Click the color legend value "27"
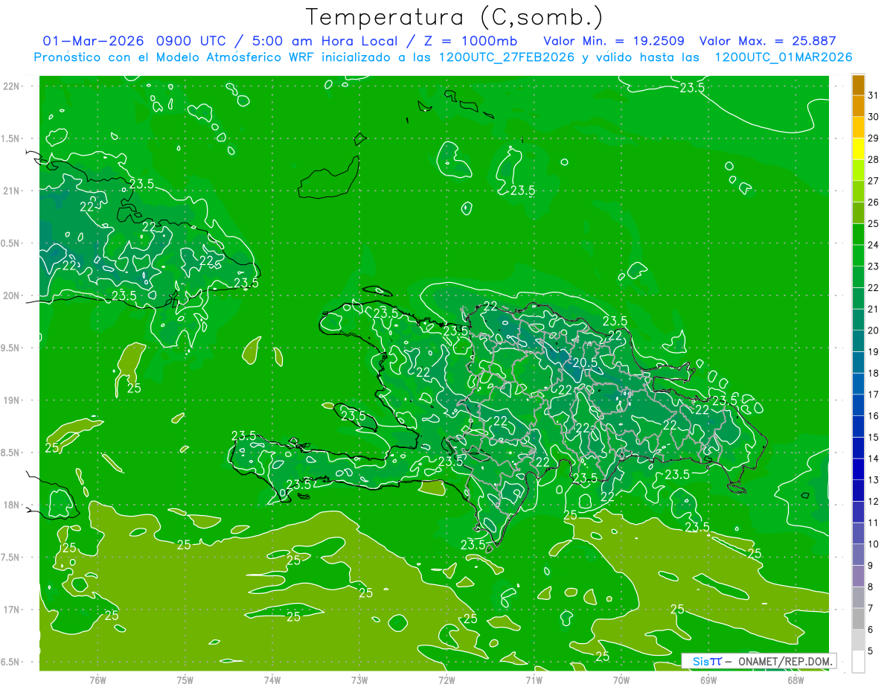 pyautogui.click(x=874, y=181)
